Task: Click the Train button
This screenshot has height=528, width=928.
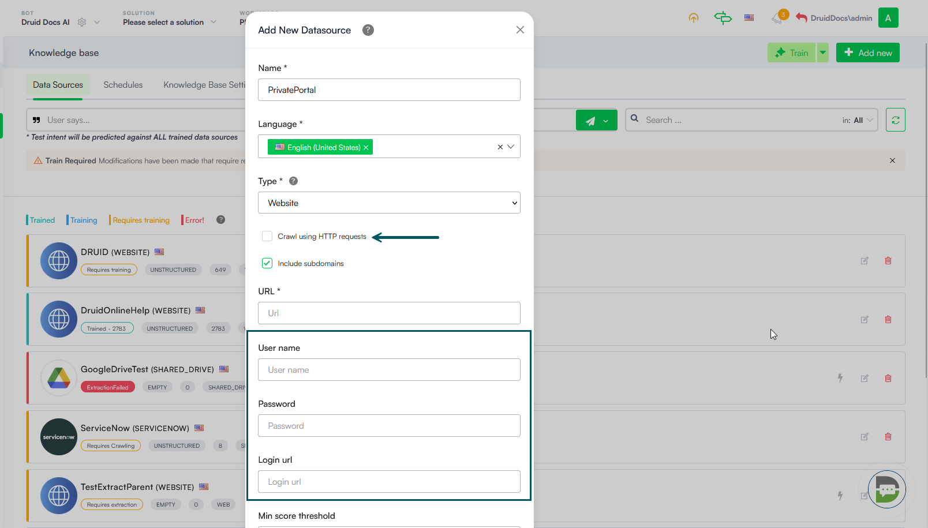Action: pyautogui.click(x=791, y=53)
